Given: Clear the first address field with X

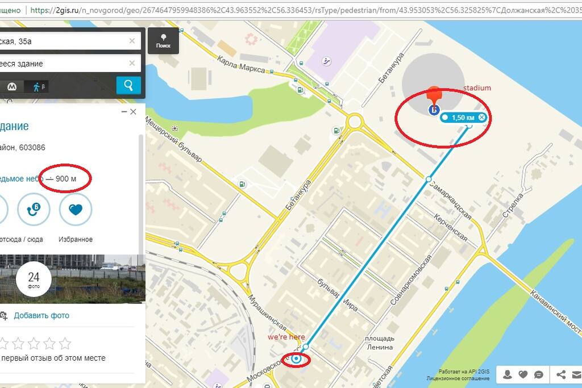Looking at the screenshot, I should click(x=132, y=41).
